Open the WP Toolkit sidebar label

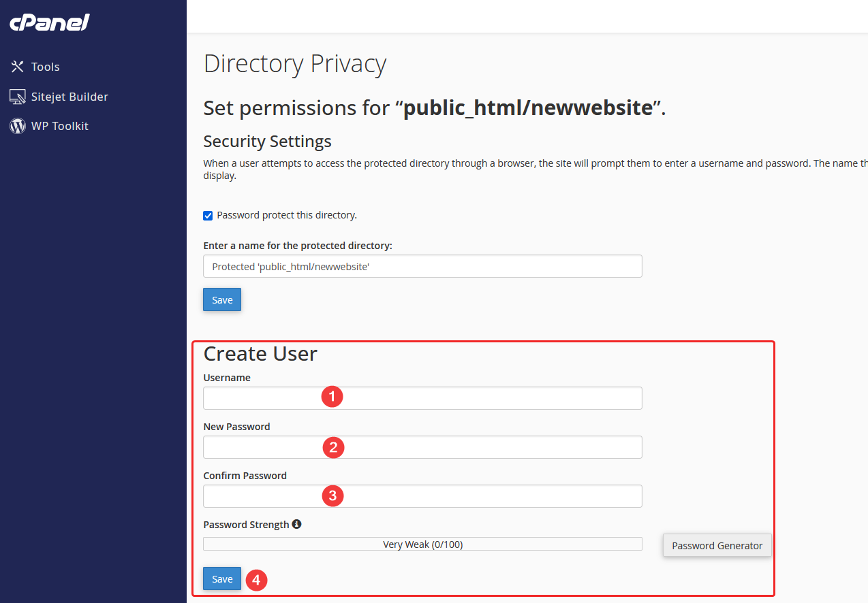[x=60, y=126]
